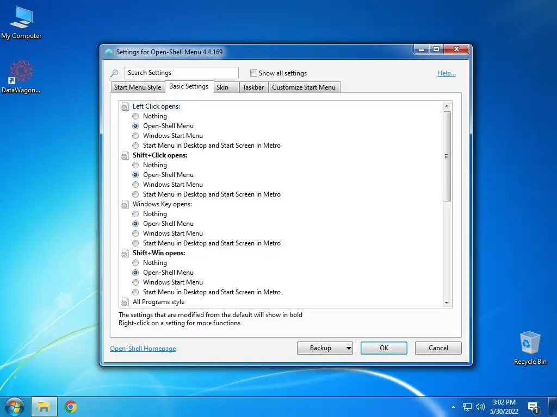This screenshot has height=417, width=557.
Task: Open My Computer desktop icon
Action: click(x=21, y=23)
